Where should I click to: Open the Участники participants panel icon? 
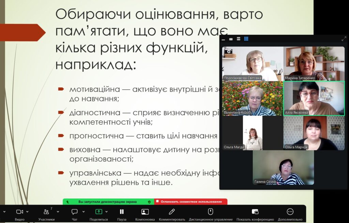[x=46, y=211]
